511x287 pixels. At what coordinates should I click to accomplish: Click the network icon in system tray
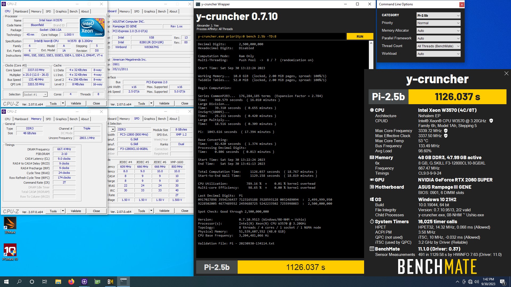pyautogui.click(x=470, y=282)
